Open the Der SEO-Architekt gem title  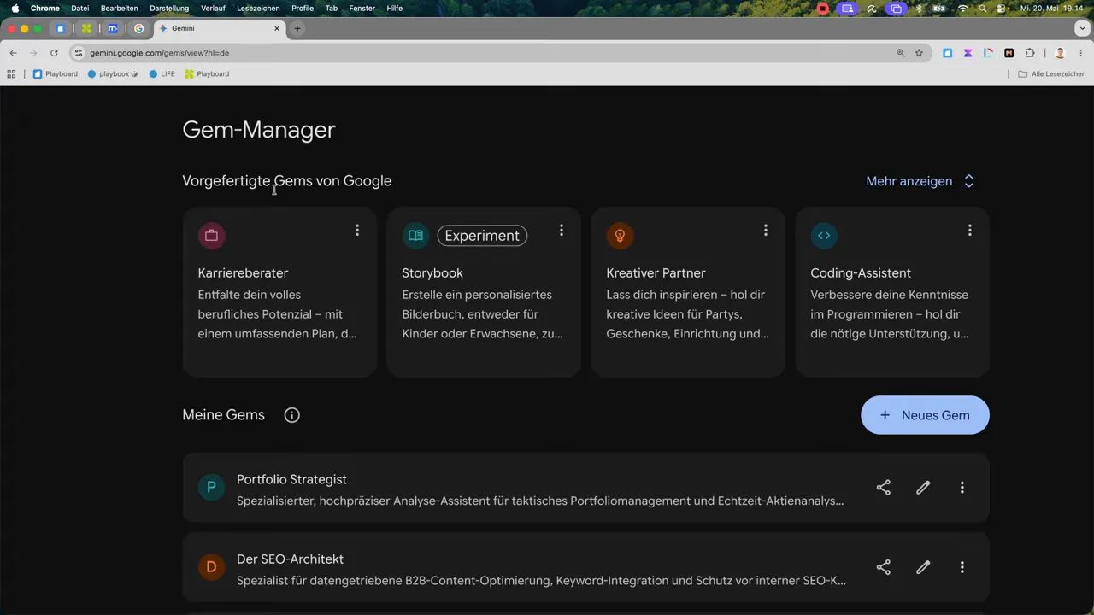(x=290, y=559)
